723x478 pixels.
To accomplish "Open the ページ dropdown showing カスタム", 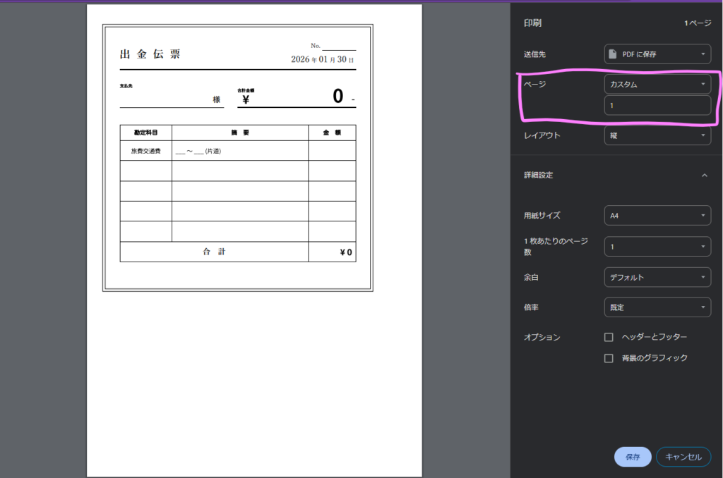I will click(x=657, y=85).
